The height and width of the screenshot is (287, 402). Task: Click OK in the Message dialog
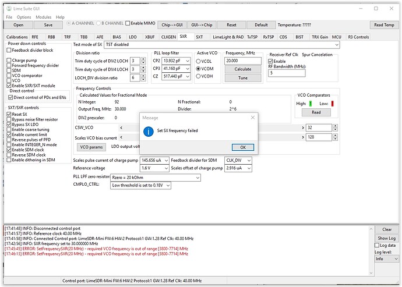pos(242,147)
